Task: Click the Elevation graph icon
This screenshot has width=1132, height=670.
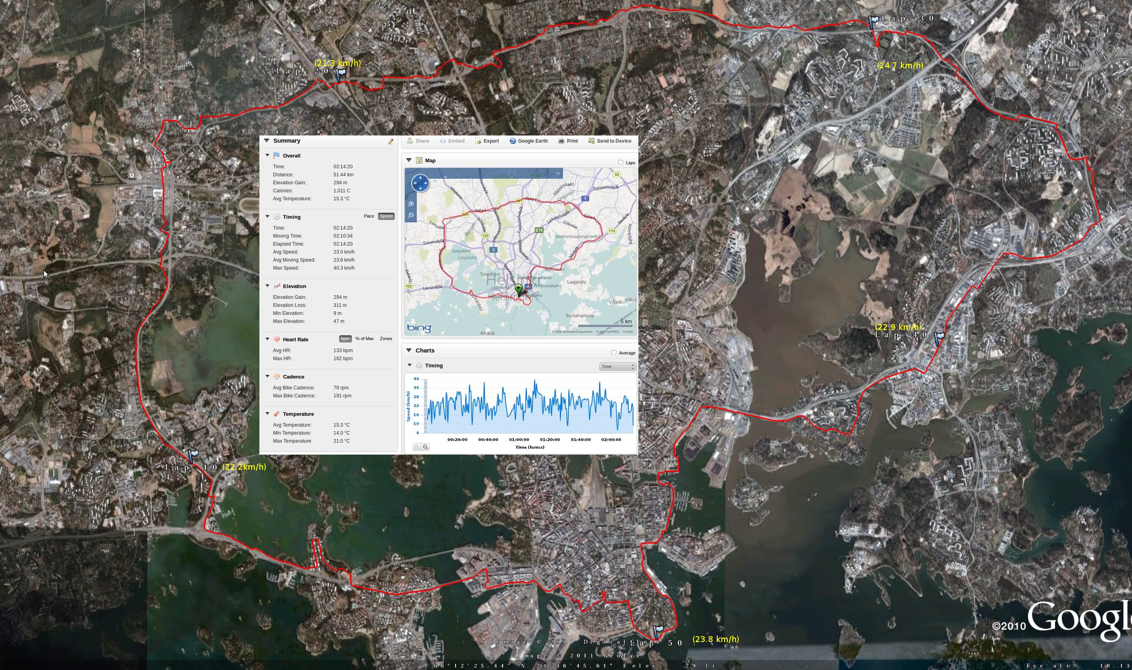Action: point(277,286)
